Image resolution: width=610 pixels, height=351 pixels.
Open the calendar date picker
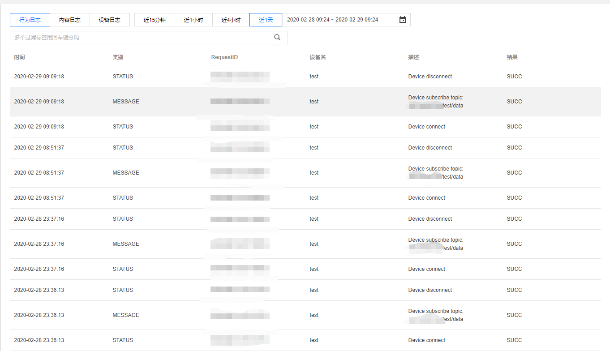click(x=402, y=19)
